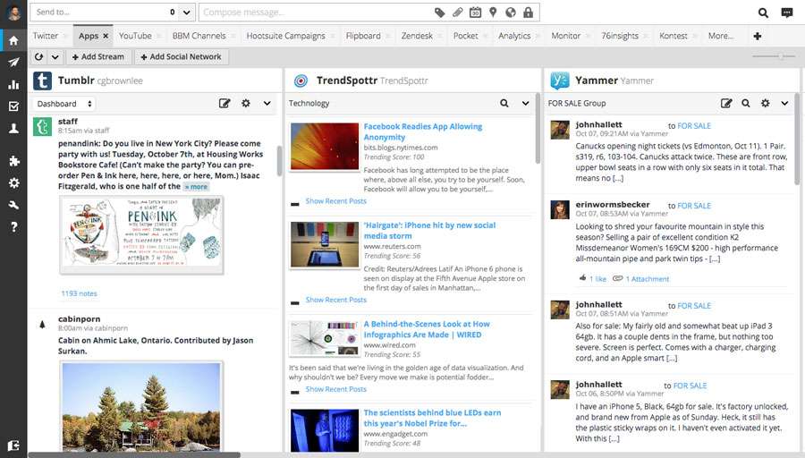Switch to the BBM Channels tab
805x458 pixels.
199,36
